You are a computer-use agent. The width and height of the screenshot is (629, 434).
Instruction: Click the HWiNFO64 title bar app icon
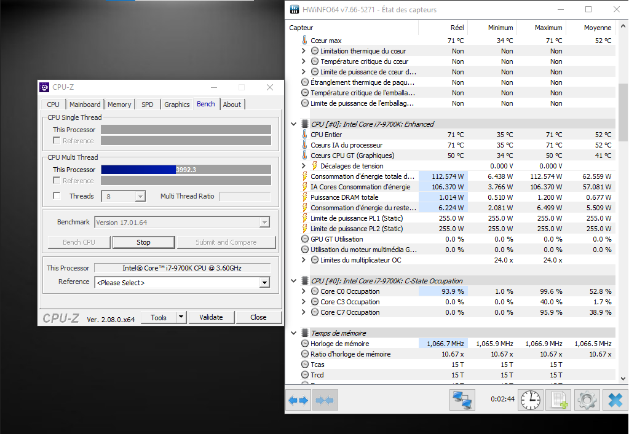[295, 9]
